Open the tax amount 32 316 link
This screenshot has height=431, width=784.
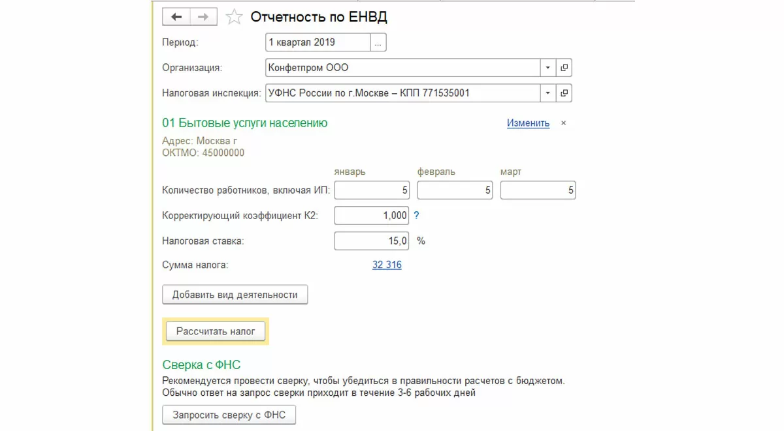[x=387, y=265]
